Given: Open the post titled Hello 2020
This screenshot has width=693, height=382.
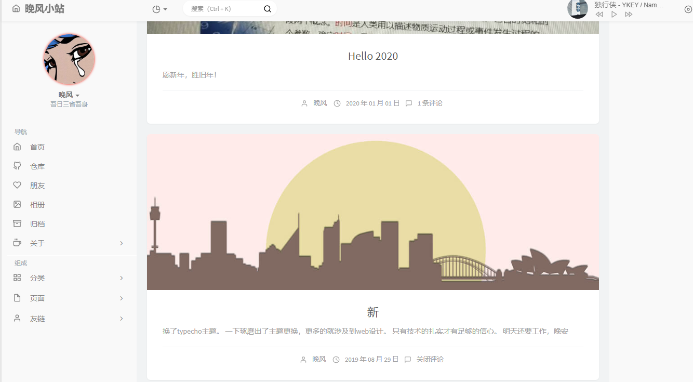Looking at the screenshot, I should pos(373,56).
